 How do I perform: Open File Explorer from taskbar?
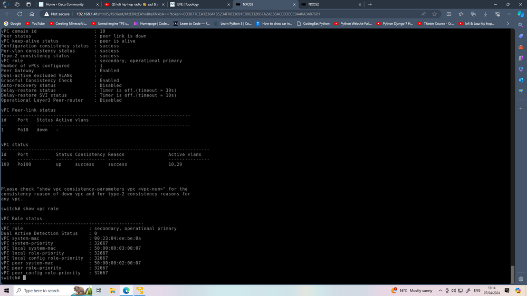112,290
